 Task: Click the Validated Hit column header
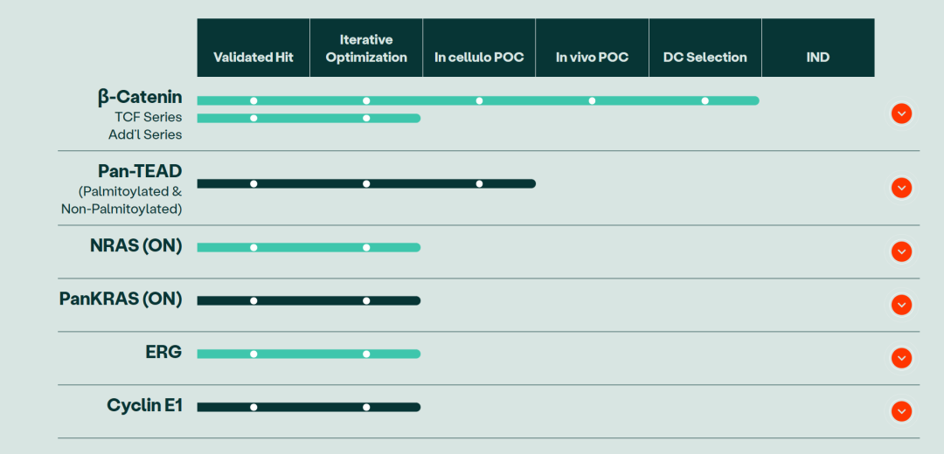(x=253, y=47)
